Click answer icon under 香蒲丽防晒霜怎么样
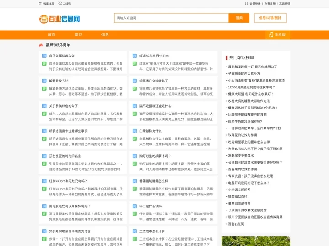This screenshot has width=329, height=246. (x=134, y=189)
